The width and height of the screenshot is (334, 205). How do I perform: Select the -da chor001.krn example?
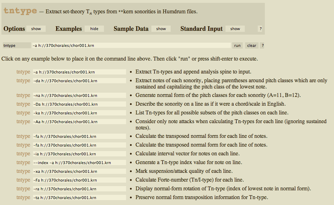pyautogui.click(x=79, y=81)
